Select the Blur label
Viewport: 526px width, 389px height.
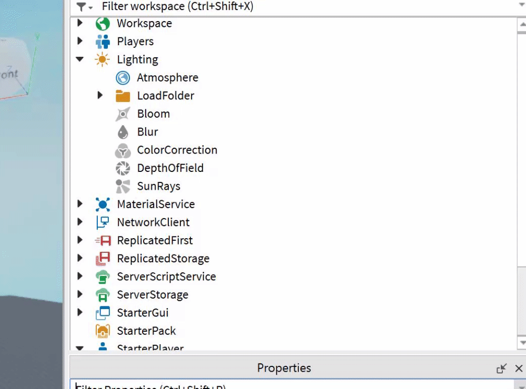148,132
